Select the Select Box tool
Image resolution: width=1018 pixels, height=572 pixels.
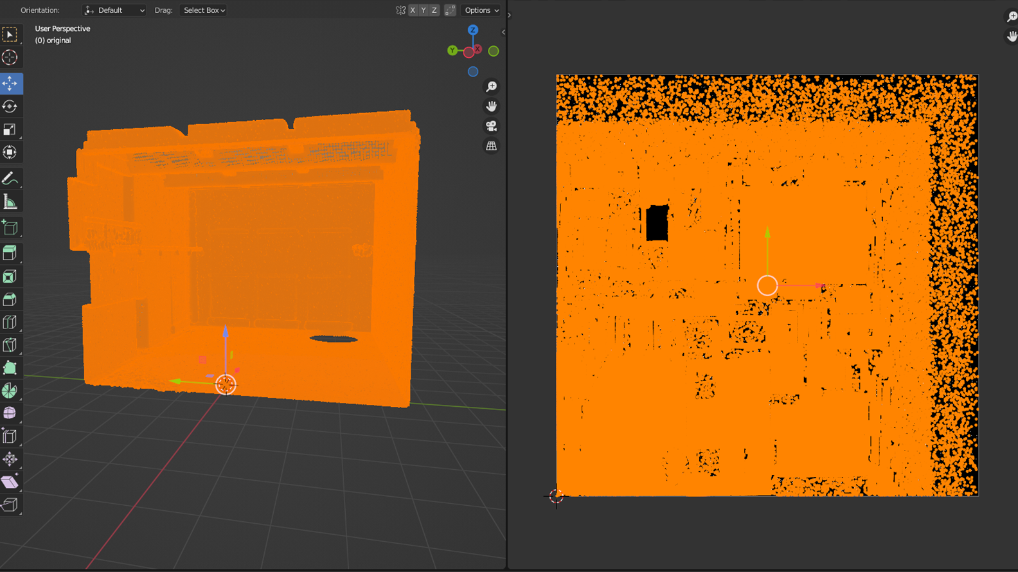tap(10, 34)
